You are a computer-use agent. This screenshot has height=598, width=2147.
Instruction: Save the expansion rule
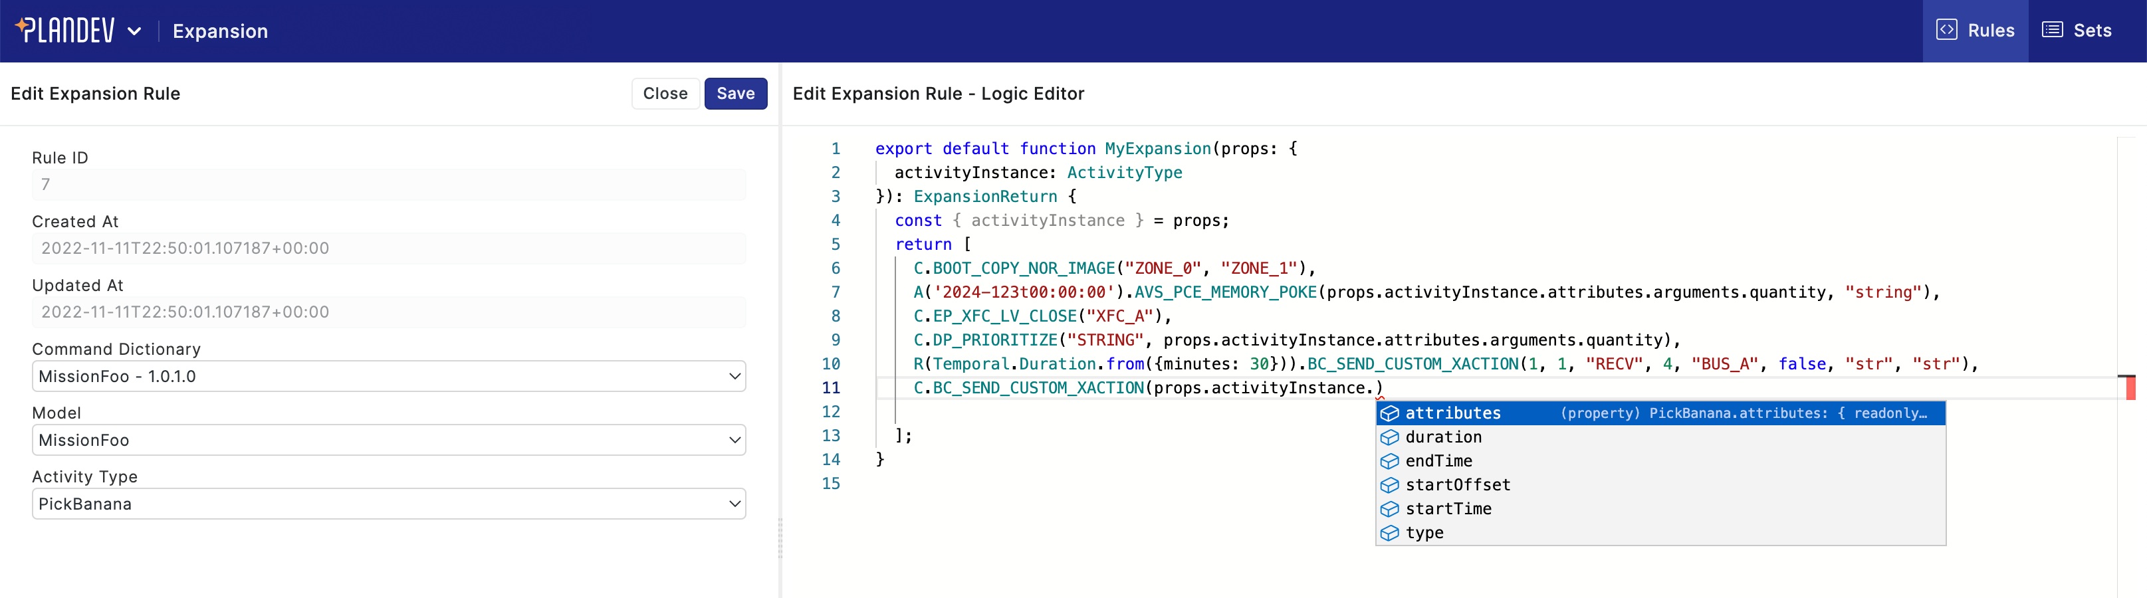[735, 93]
